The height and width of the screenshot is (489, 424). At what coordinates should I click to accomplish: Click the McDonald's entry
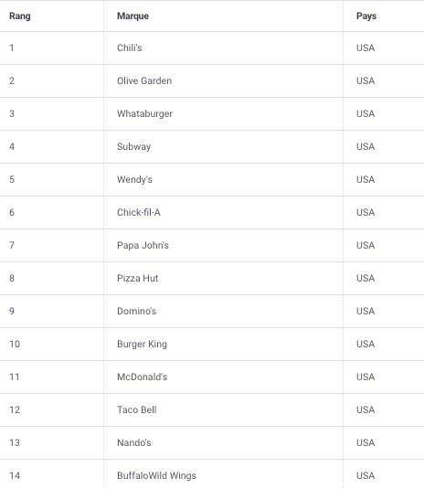(142, 377)
